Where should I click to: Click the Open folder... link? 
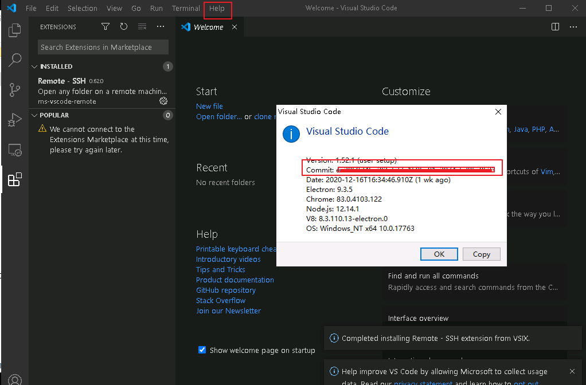point(219,116)
